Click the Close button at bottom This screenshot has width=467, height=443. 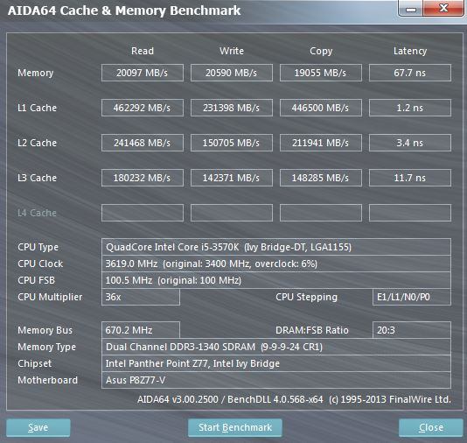pyautogui.click(x=430, y=427)
